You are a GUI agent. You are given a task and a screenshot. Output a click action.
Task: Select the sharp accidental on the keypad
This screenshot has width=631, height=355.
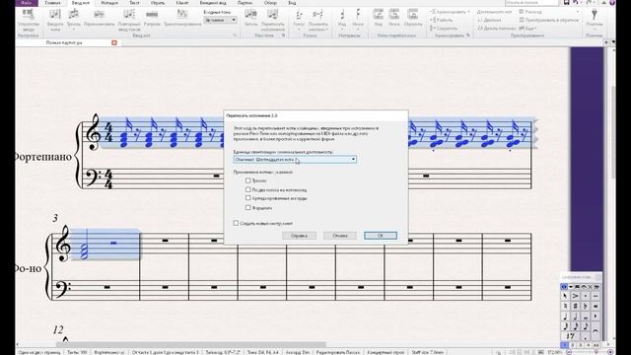576,306
